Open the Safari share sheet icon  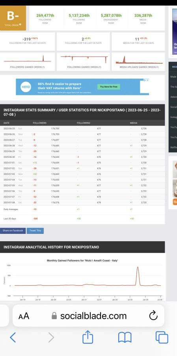click(88, 337)
